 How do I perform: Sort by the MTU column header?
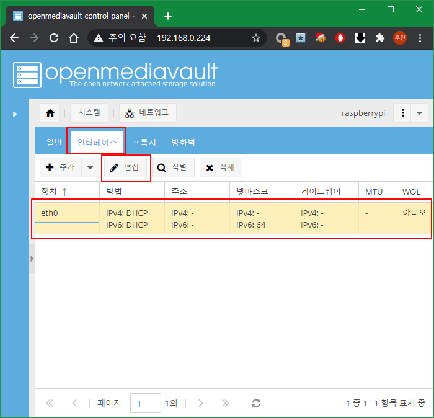(377, 192)
